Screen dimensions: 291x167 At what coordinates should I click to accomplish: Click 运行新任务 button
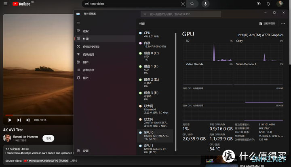point(267,23)
